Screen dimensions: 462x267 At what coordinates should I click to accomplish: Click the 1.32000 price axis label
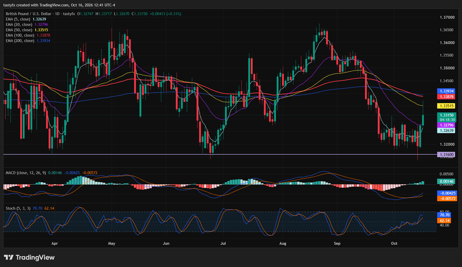(447, 144)
